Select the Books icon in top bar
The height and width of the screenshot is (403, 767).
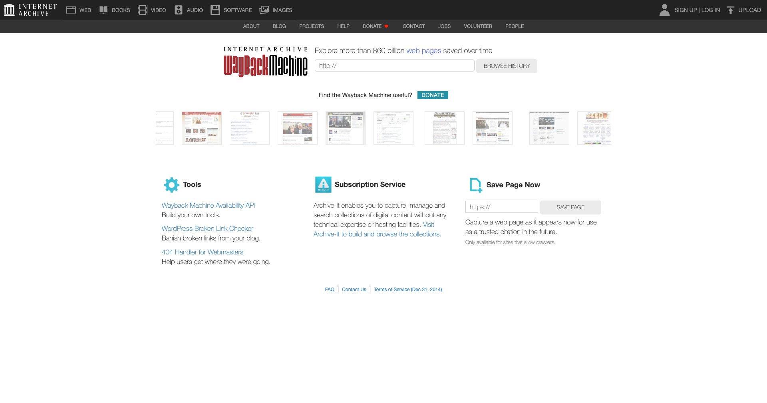coord(104,9)
